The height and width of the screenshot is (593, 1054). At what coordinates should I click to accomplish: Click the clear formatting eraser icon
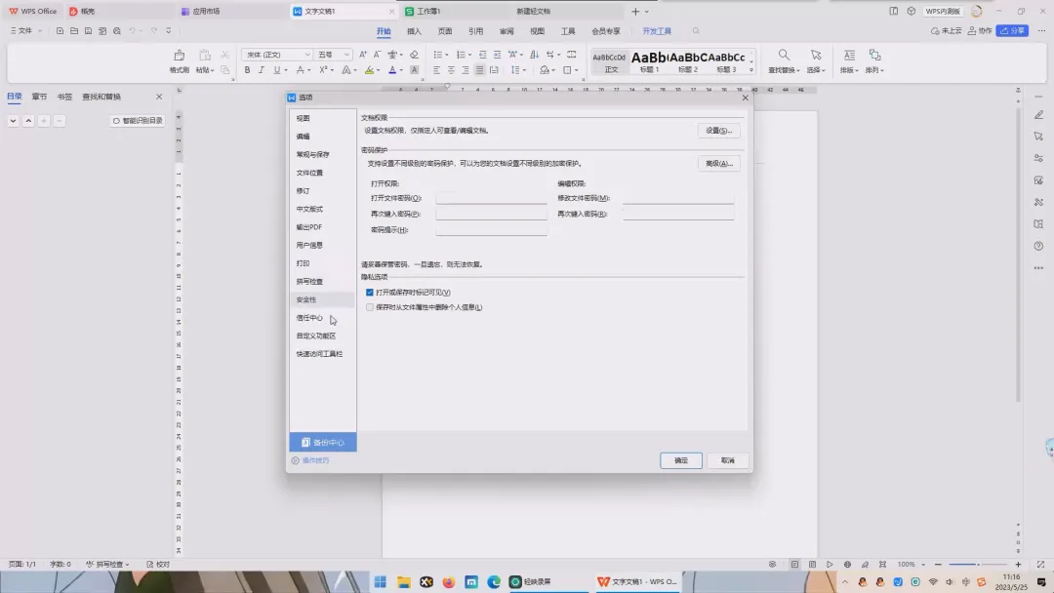tap(414, 55)
